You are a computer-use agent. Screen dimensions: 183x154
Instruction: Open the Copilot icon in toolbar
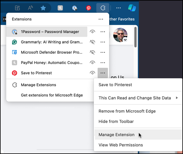pyautogui.click(x=132, y=8)
